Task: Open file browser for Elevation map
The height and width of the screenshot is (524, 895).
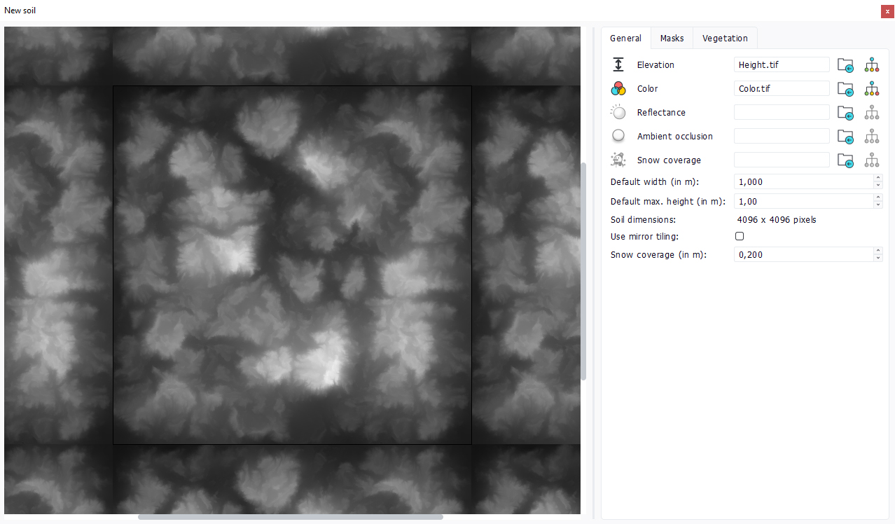Action: click(x=845, y=65)
